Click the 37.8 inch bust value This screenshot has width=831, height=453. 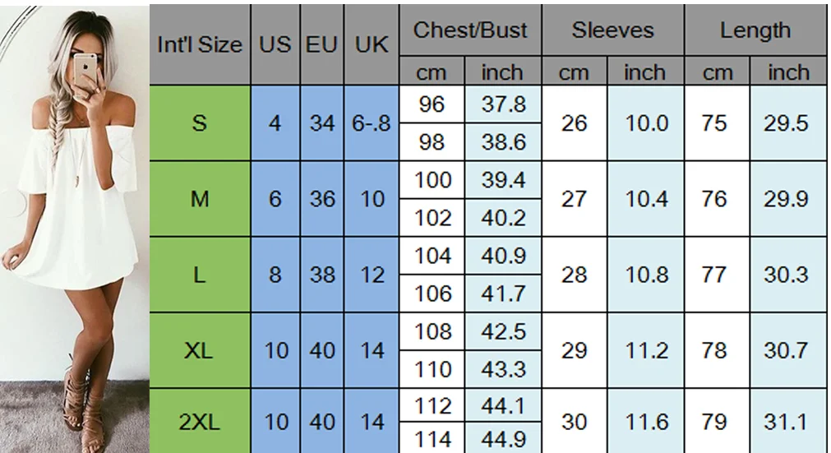pyautogui.click(x=503, y=104)
